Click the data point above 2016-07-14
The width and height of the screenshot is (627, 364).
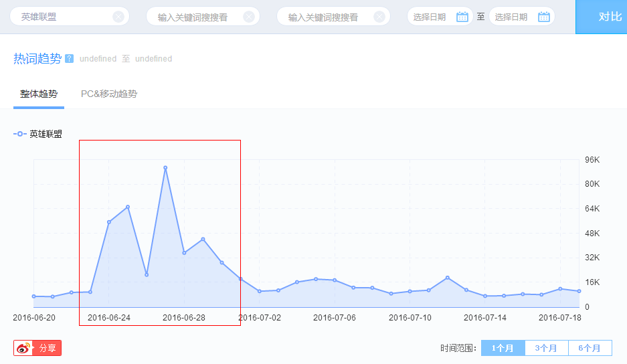485,296
